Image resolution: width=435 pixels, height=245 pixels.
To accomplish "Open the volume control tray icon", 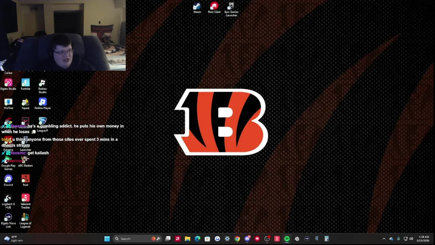I will pos(411,239).
